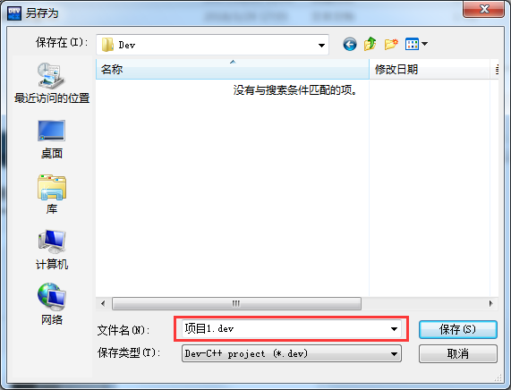Open the 保存类型 Dev-C++ project dropdown
The image size is (511, 390).
coord(292,353)
